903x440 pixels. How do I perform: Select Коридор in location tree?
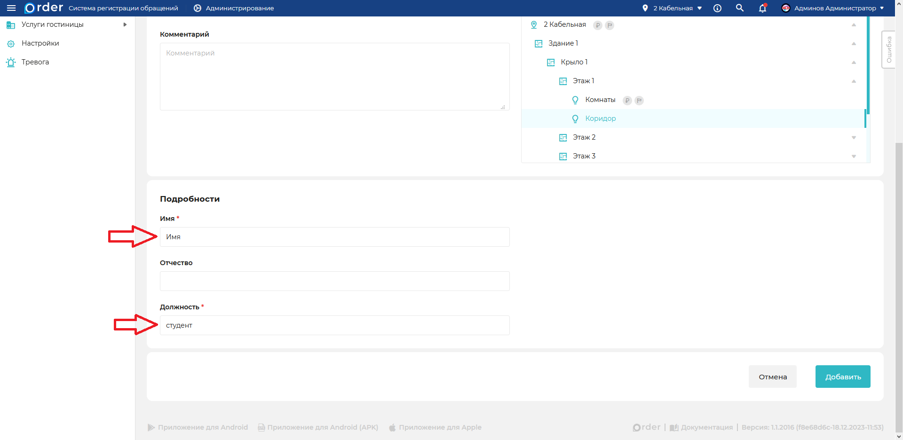(600, 118)
